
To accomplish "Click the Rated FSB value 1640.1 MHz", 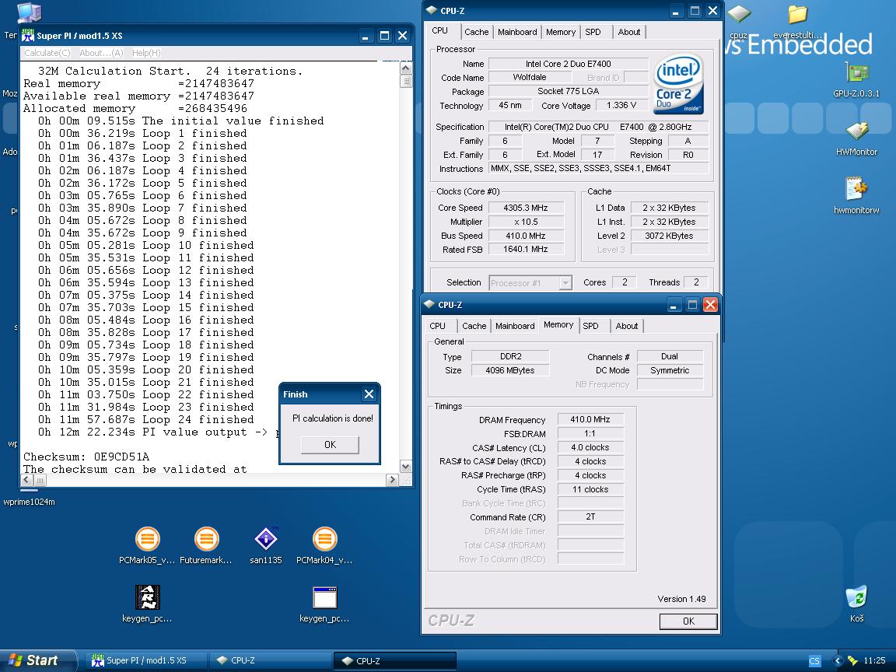I will pyautogui.click(x=526, y=249).
